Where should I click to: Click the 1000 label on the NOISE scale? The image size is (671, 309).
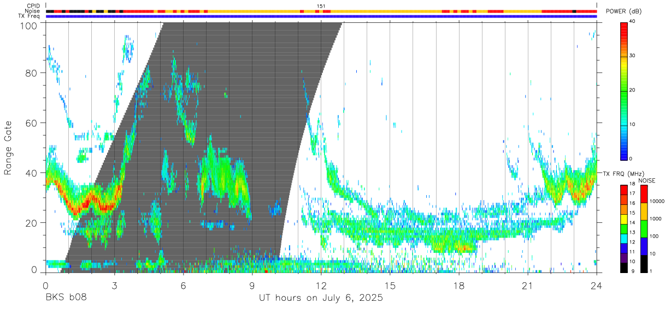click(656, 219)
